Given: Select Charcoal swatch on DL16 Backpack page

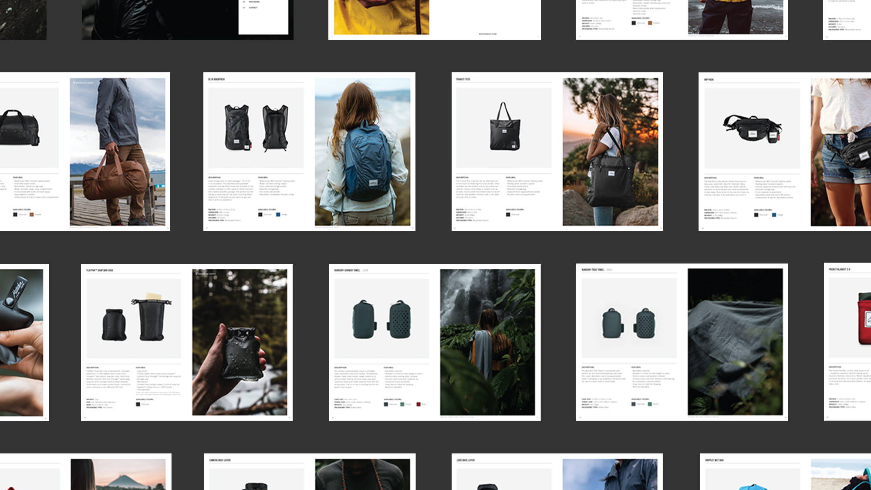Looking at the screenshot, I should (x=260, y=214).
